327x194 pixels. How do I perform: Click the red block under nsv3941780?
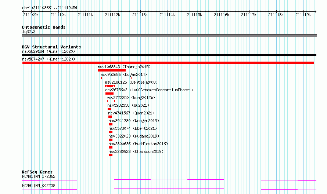[x=111, y=124]
